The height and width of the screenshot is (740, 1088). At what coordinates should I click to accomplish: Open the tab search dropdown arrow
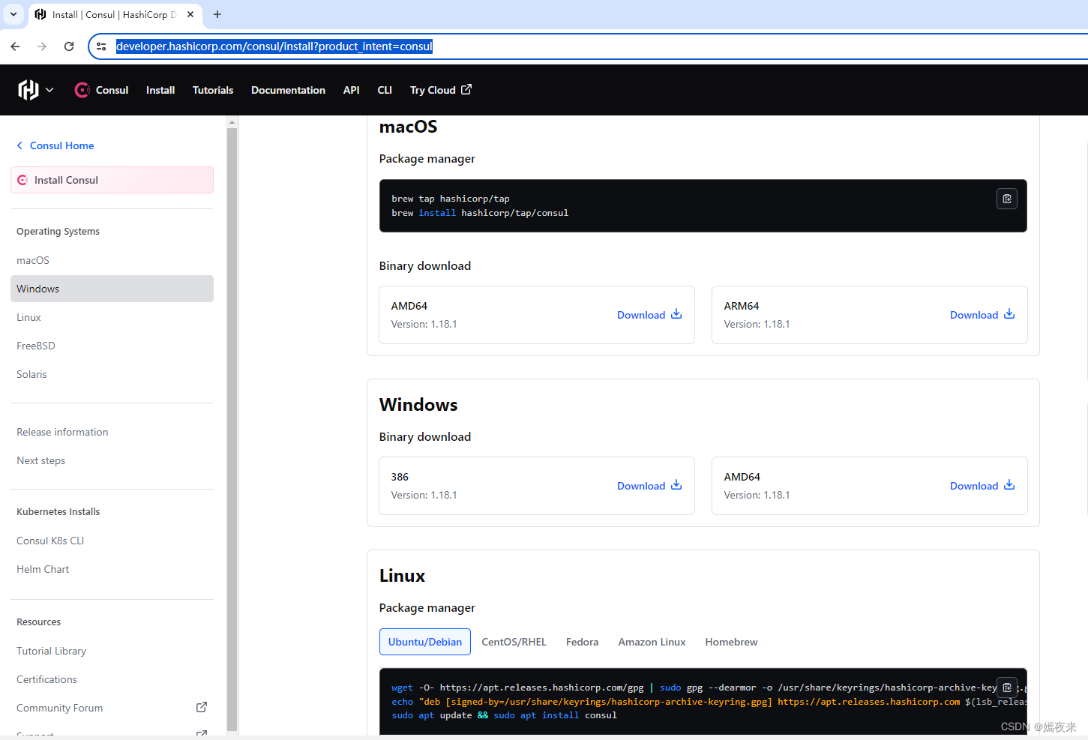(13, 14)
